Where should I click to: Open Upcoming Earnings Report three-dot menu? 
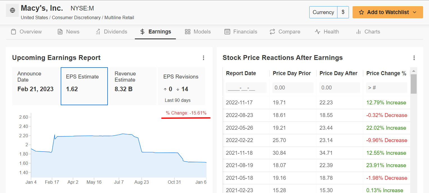204,58
